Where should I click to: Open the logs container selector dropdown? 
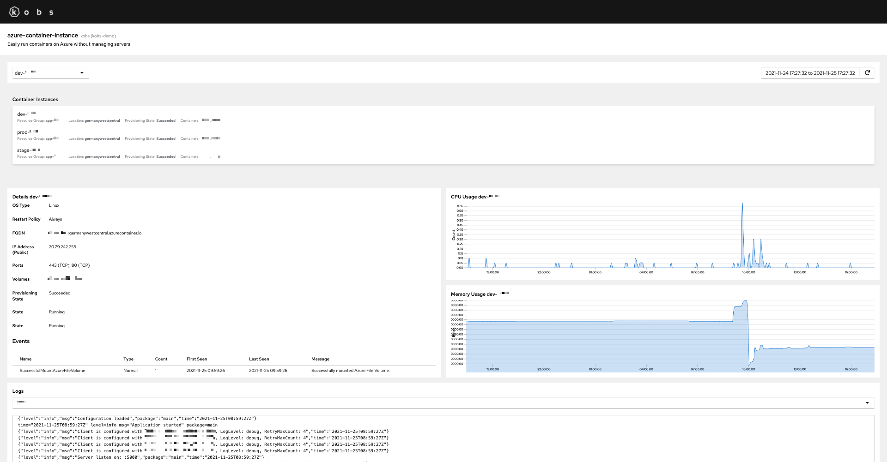[443, 403]
